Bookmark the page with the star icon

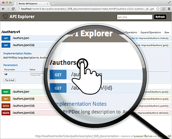click(x=158, y=9)
